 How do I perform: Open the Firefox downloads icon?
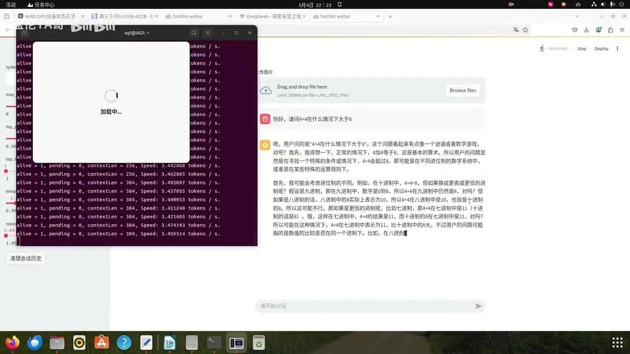coord(586,29)
